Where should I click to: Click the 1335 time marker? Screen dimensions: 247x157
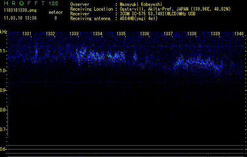pyautogui.click(x=121, y=34)
